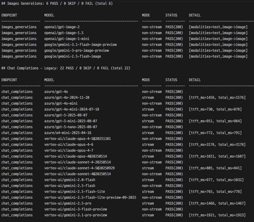Select model name azure/gpt-5-nano-2025-08-07
Image resolution: width=254 pixels, height=222 pixels.
point(71,127)
